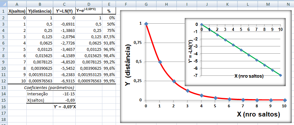
Task: Select cell 0,001953125 in column D
Action: (x=89, y=75)
